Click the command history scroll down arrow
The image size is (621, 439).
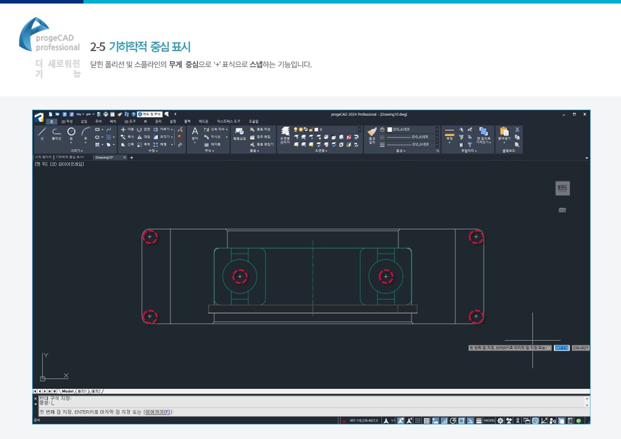[x=587, y=406]
